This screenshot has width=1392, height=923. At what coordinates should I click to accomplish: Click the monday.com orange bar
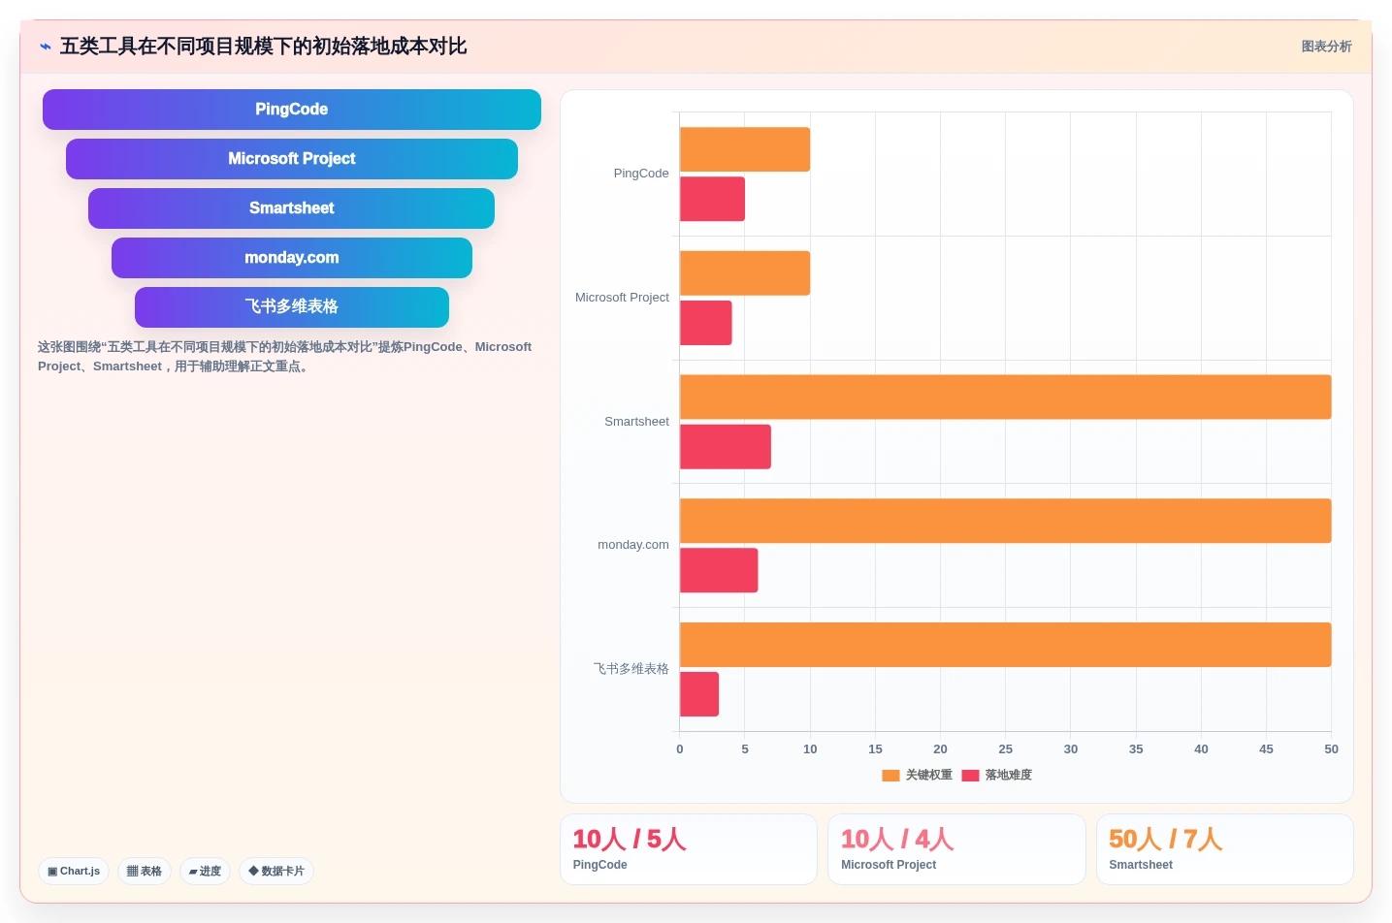(1005, 521)
